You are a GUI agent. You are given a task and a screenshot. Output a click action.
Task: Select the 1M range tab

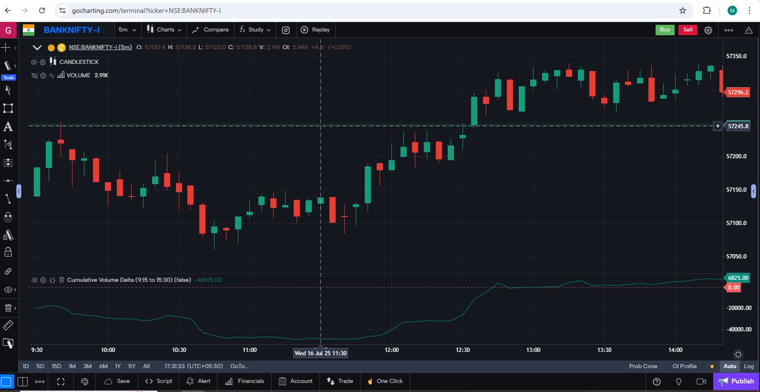pyautogui.click(x=72, y=366)
